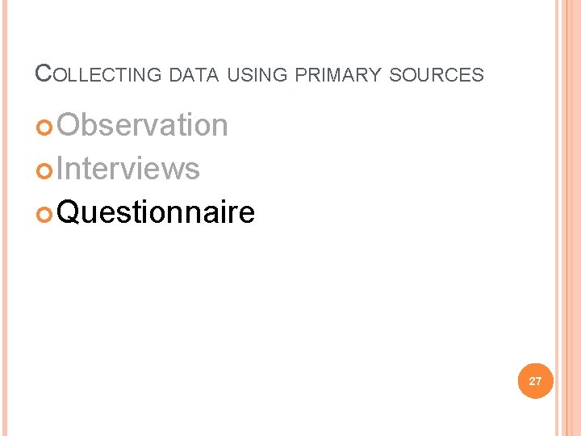Click the Observation bullet text
This screenshot has width=581, height=436.
(x=143, y=125)
